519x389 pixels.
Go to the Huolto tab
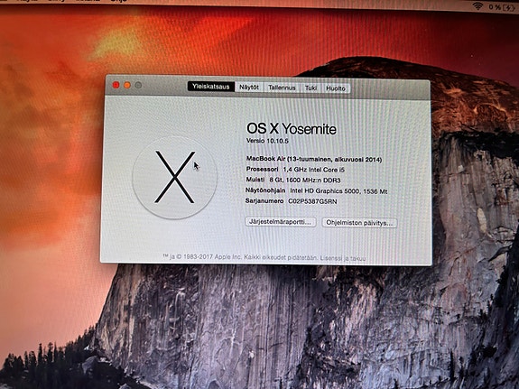click(x=336, y=88)
